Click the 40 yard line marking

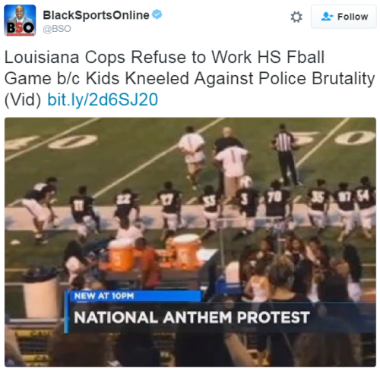(52, 142)
